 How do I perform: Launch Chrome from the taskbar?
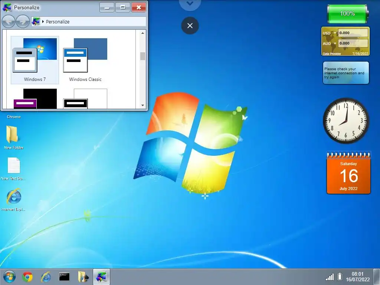[27, 276]
